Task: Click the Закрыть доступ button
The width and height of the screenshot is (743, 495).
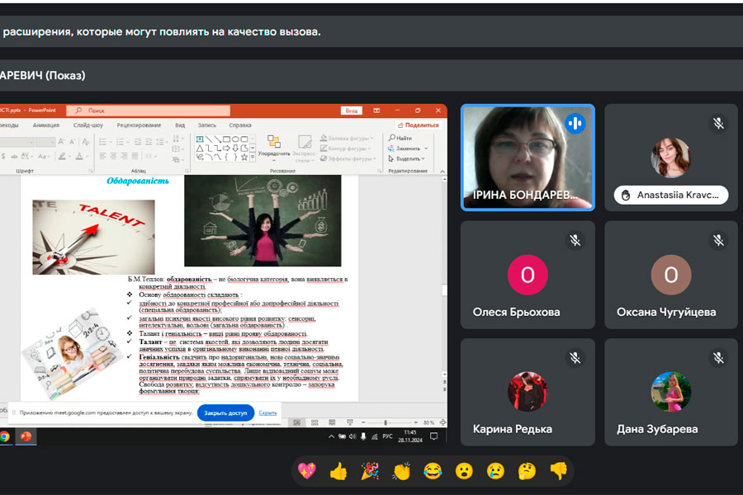Action: (x=225, y=413)
